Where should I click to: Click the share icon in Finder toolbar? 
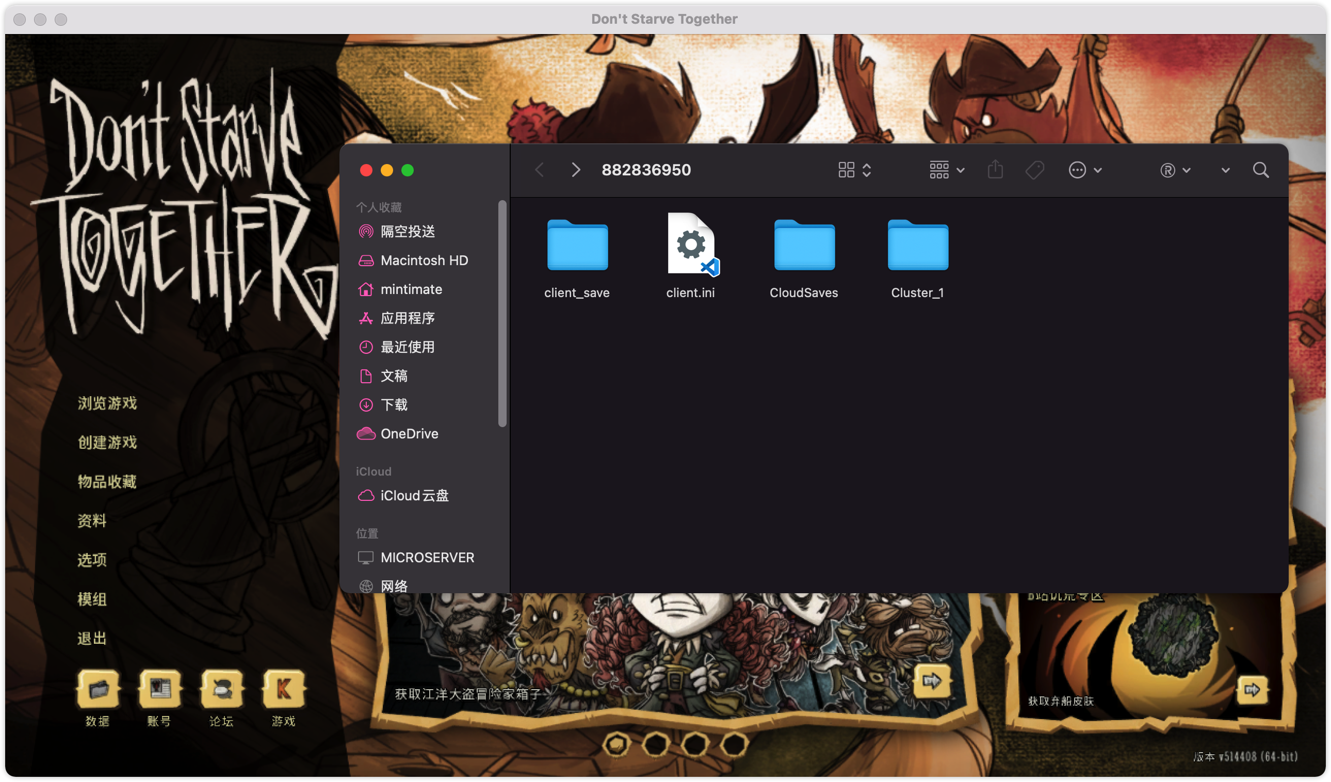coord(995,170)
